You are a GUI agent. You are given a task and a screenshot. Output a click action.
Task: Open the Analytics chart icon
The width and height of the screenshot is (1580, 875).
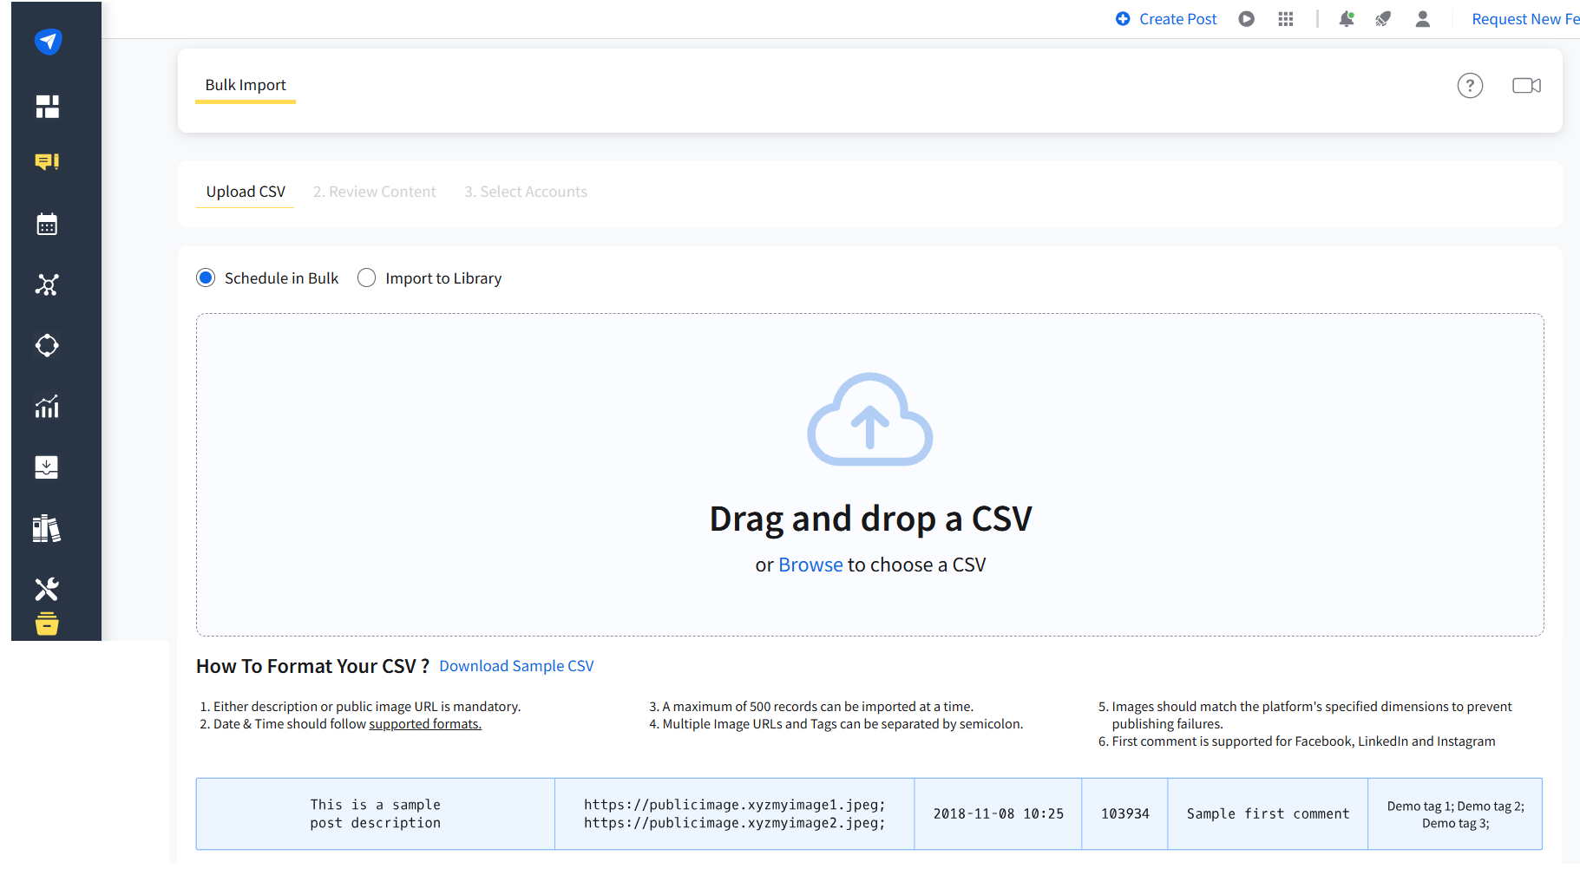[x=46, y=406]
